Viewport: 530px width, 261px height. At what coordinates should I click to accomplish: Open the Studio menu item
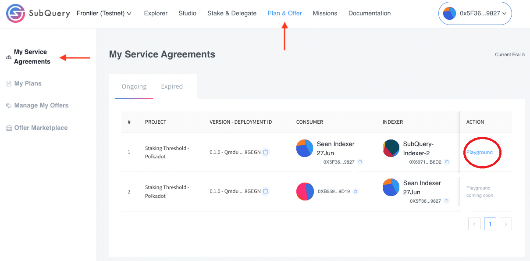pos(187,13)
